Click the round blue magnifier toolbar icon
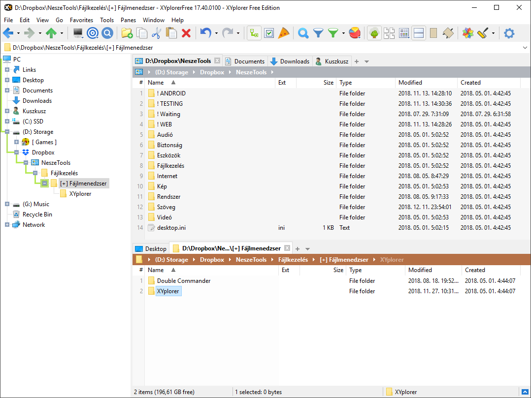The image size is (531, 398). 107,33
